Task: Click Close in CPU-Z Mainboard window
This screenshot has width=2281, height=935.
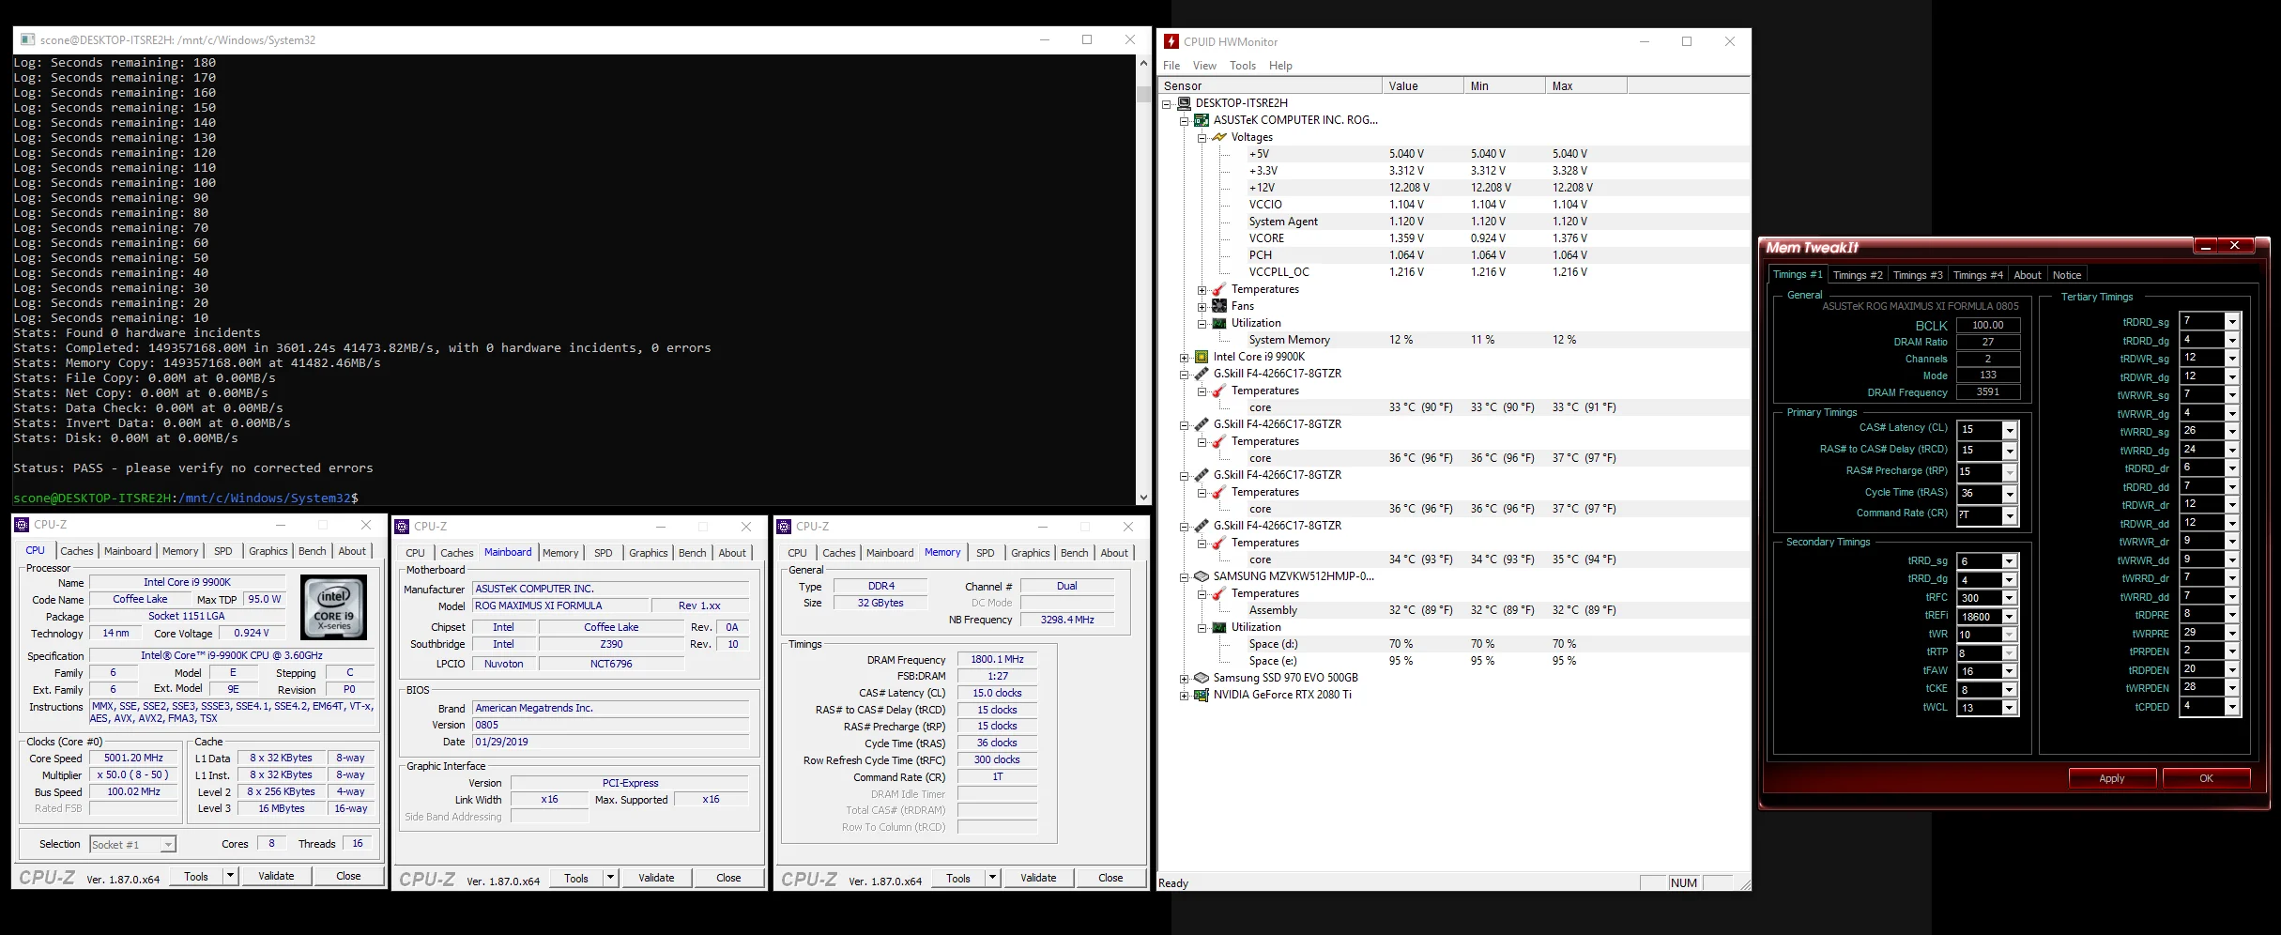Action: 728,878
